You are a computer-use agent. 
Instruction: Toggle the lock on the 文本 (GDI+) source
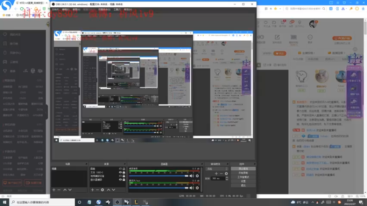124,173
